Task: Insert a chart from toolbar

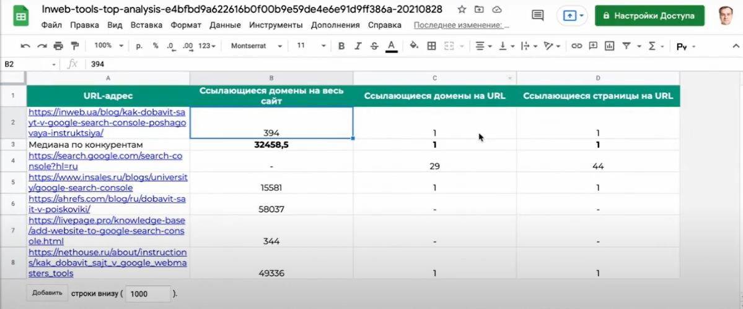Action: [609, 46]
